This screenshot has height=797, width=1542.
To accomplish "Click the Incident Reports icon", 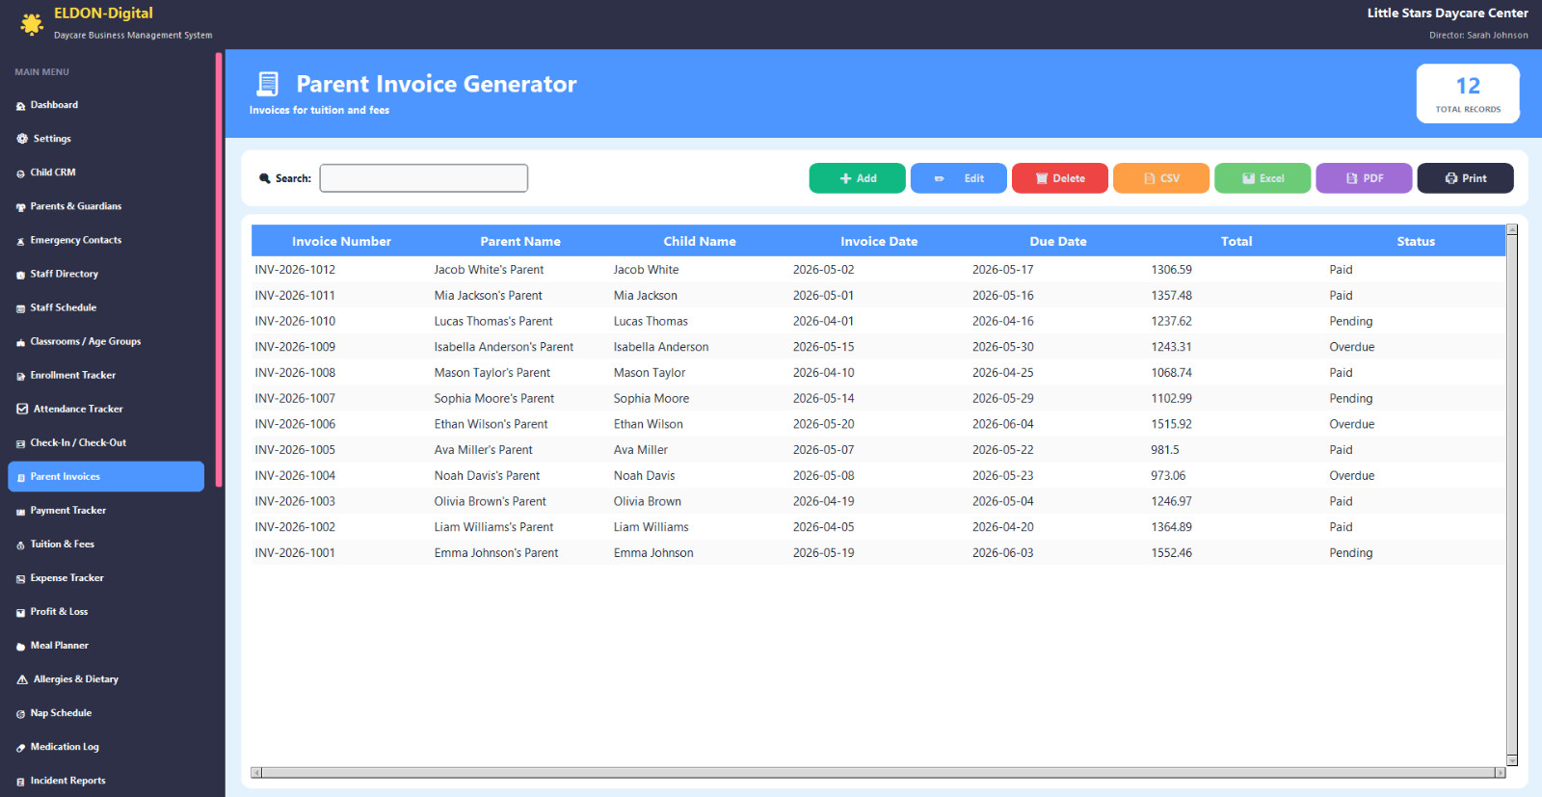I will coord(20,782).
